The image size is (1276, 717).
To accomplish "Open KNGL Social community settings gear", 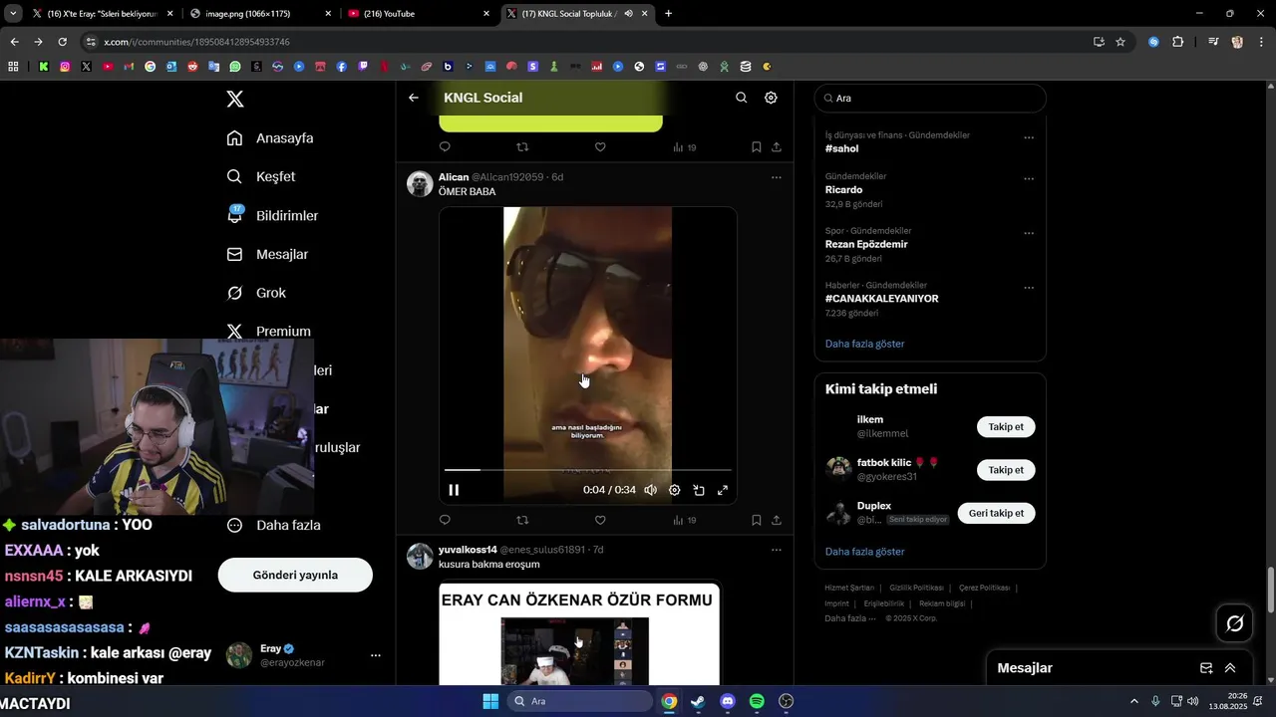I will pyautogui.click(x=771, y=98).
